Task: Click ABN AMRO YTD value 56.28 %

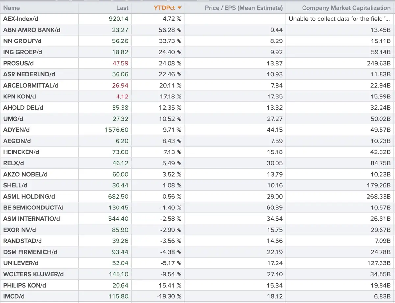Action: pyautogui.click(x=170, y=30)
